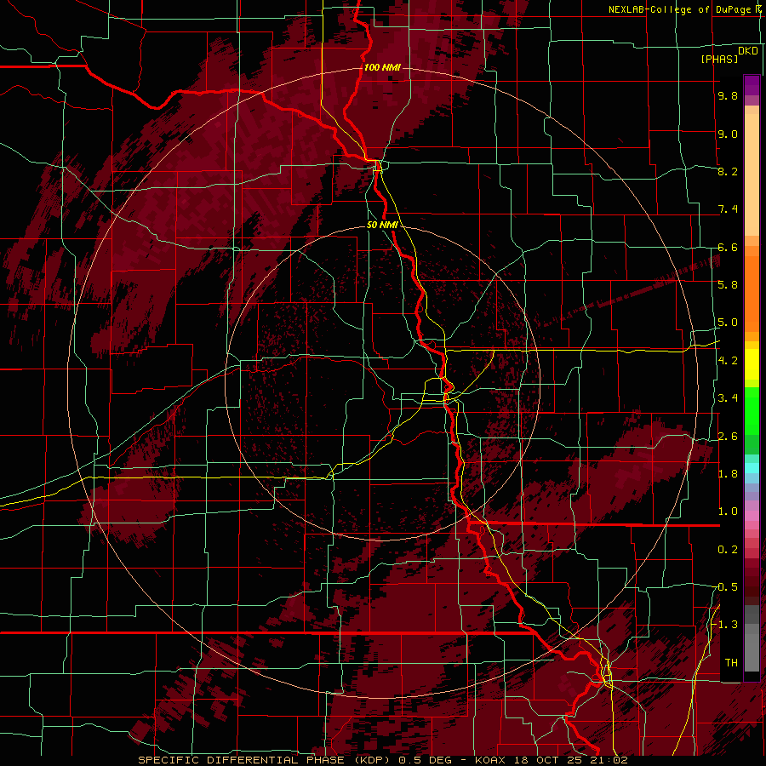Click the 9.0 value on the color scale
The width and height of the screenshot is (766, 766).
point(728,134)
